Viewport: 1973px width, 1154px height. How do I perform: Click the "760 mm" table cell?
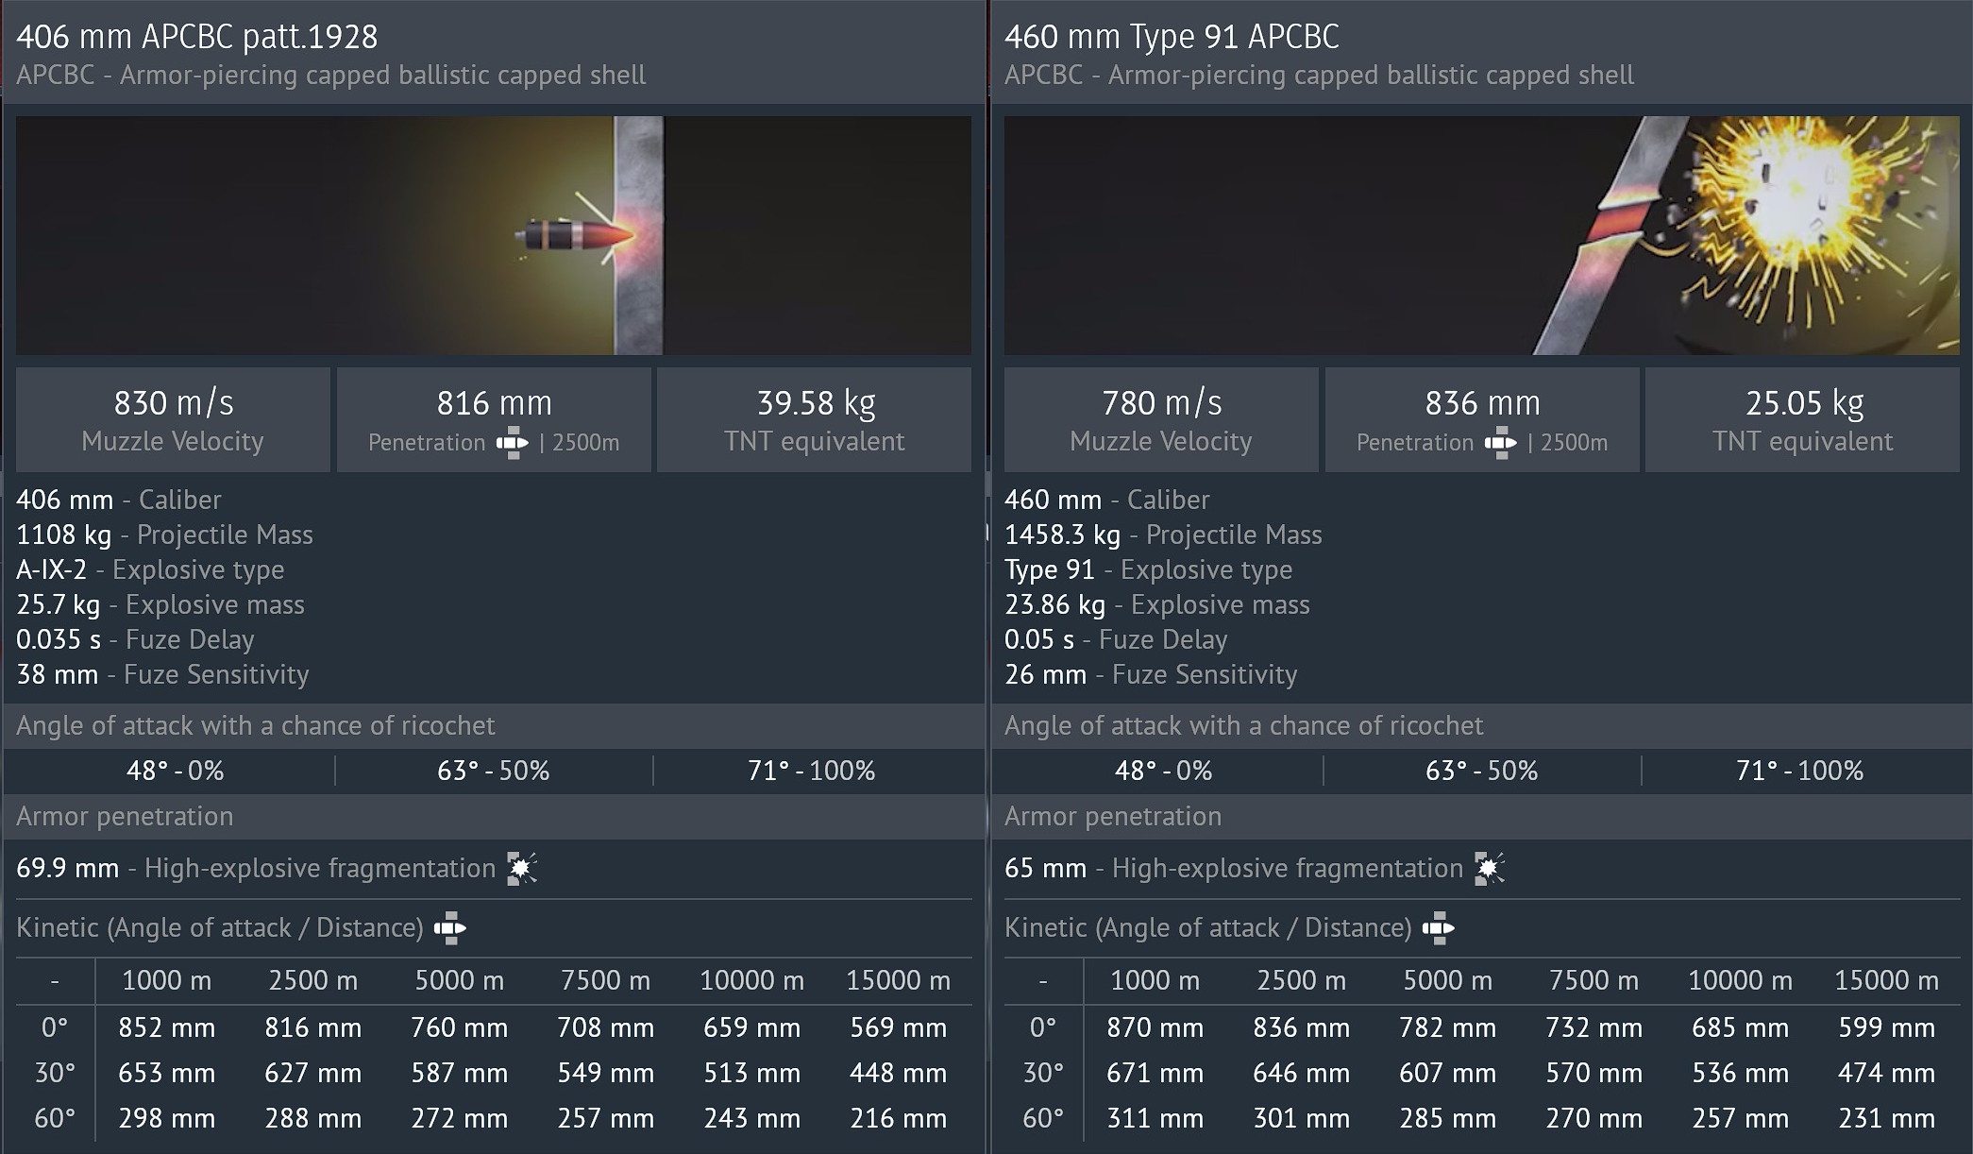460,1027
